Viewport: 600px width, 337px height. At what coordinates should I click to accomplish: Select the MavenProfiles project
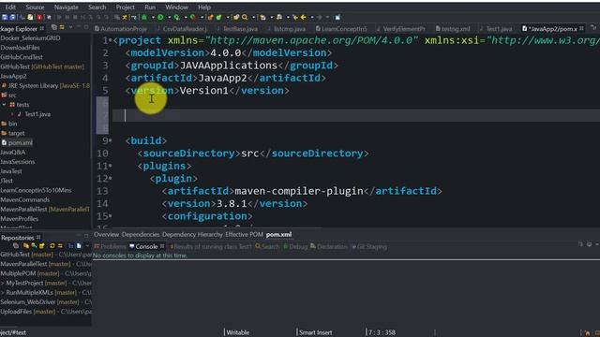click(x=19, y=218)
